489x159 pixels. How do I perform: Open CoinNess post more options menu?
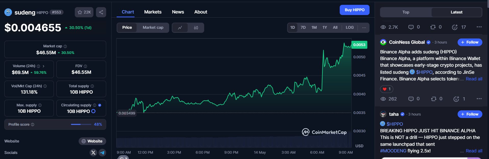coord(479,99)
